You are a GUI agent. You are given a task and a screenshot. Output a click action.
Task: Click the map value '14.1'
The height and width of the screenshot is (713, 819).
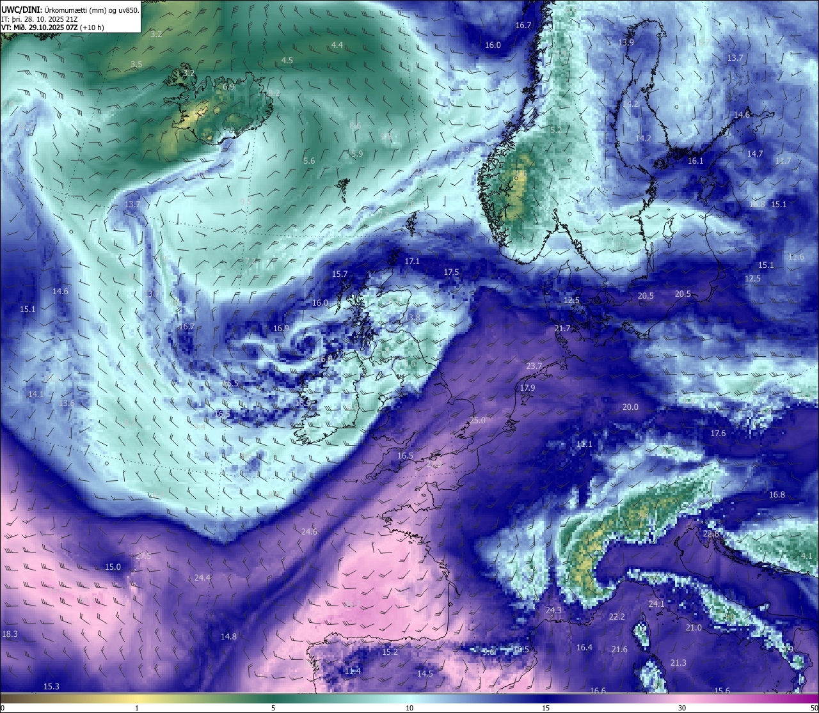36,395
